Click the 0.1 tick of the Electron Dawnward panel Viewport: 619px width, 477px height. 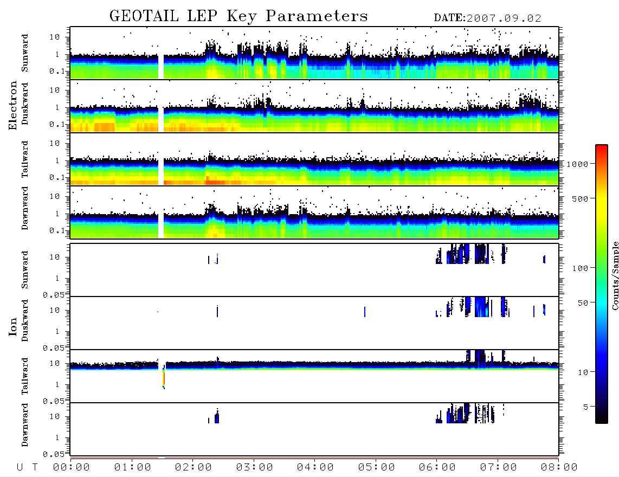click(x=57, y=230)
